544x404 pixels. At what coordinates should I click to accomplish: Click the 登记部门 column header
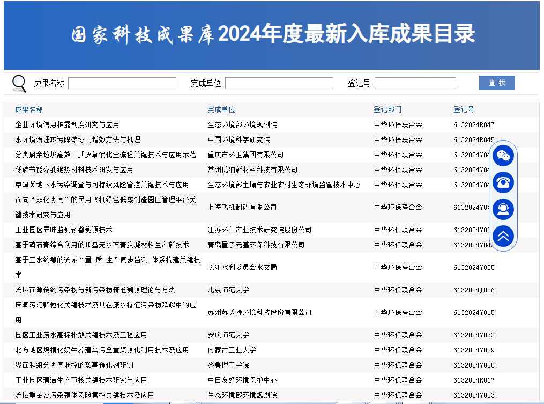[387, 109]
